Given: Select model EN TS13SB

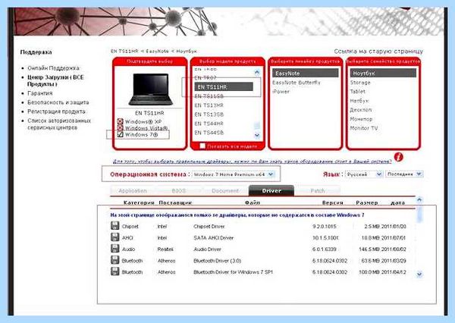Looking at the screenshot, I should (x=209, y=114).
